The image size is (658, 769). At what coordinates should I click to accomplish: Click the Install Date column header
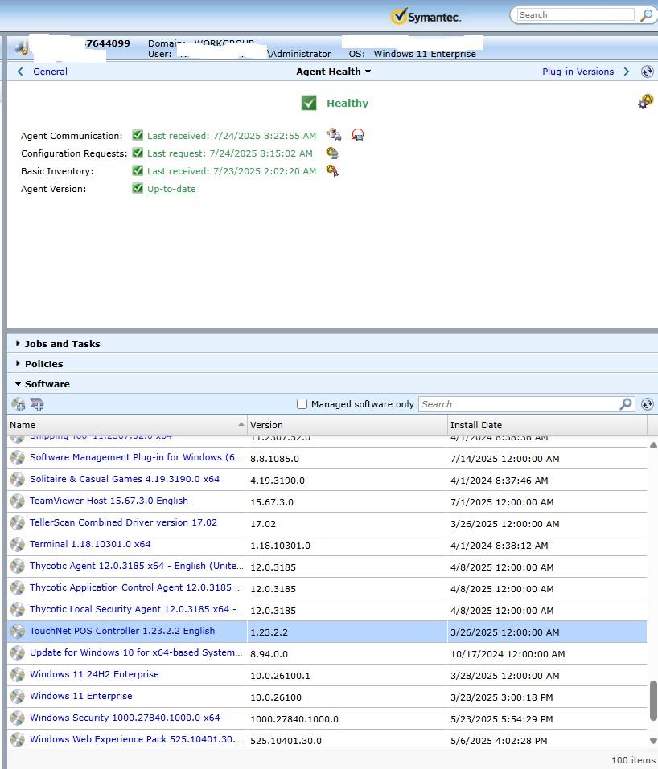(x=548, y=425)
